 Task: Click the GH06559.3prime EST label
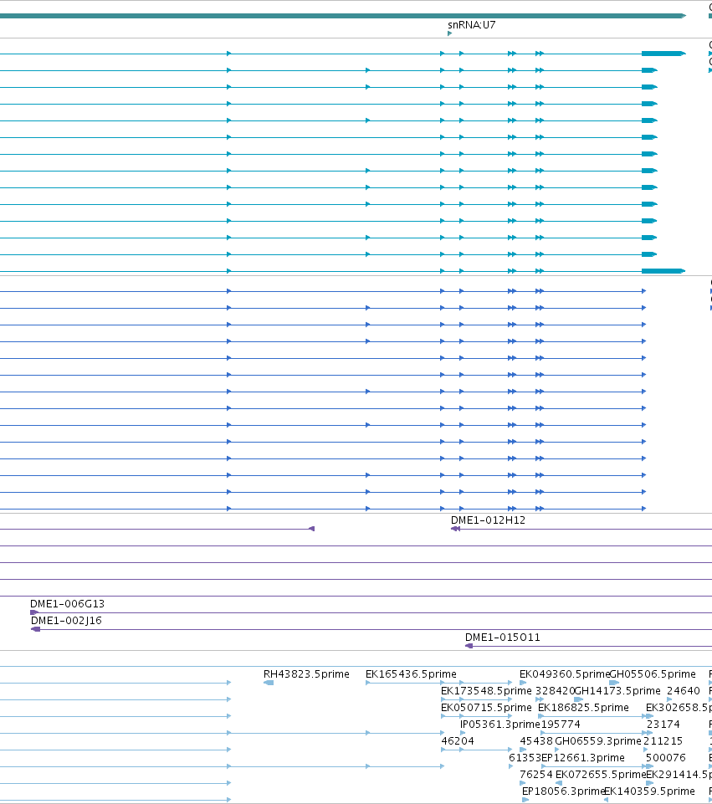tap(598, 741)
